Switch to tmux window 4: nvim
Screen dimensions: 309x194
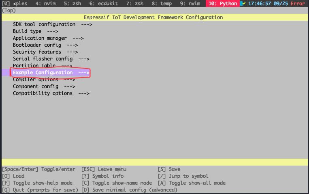pos(45,4)
